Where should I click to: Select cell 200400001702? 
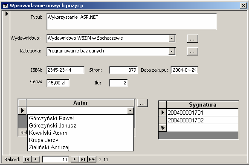(203, 120)
